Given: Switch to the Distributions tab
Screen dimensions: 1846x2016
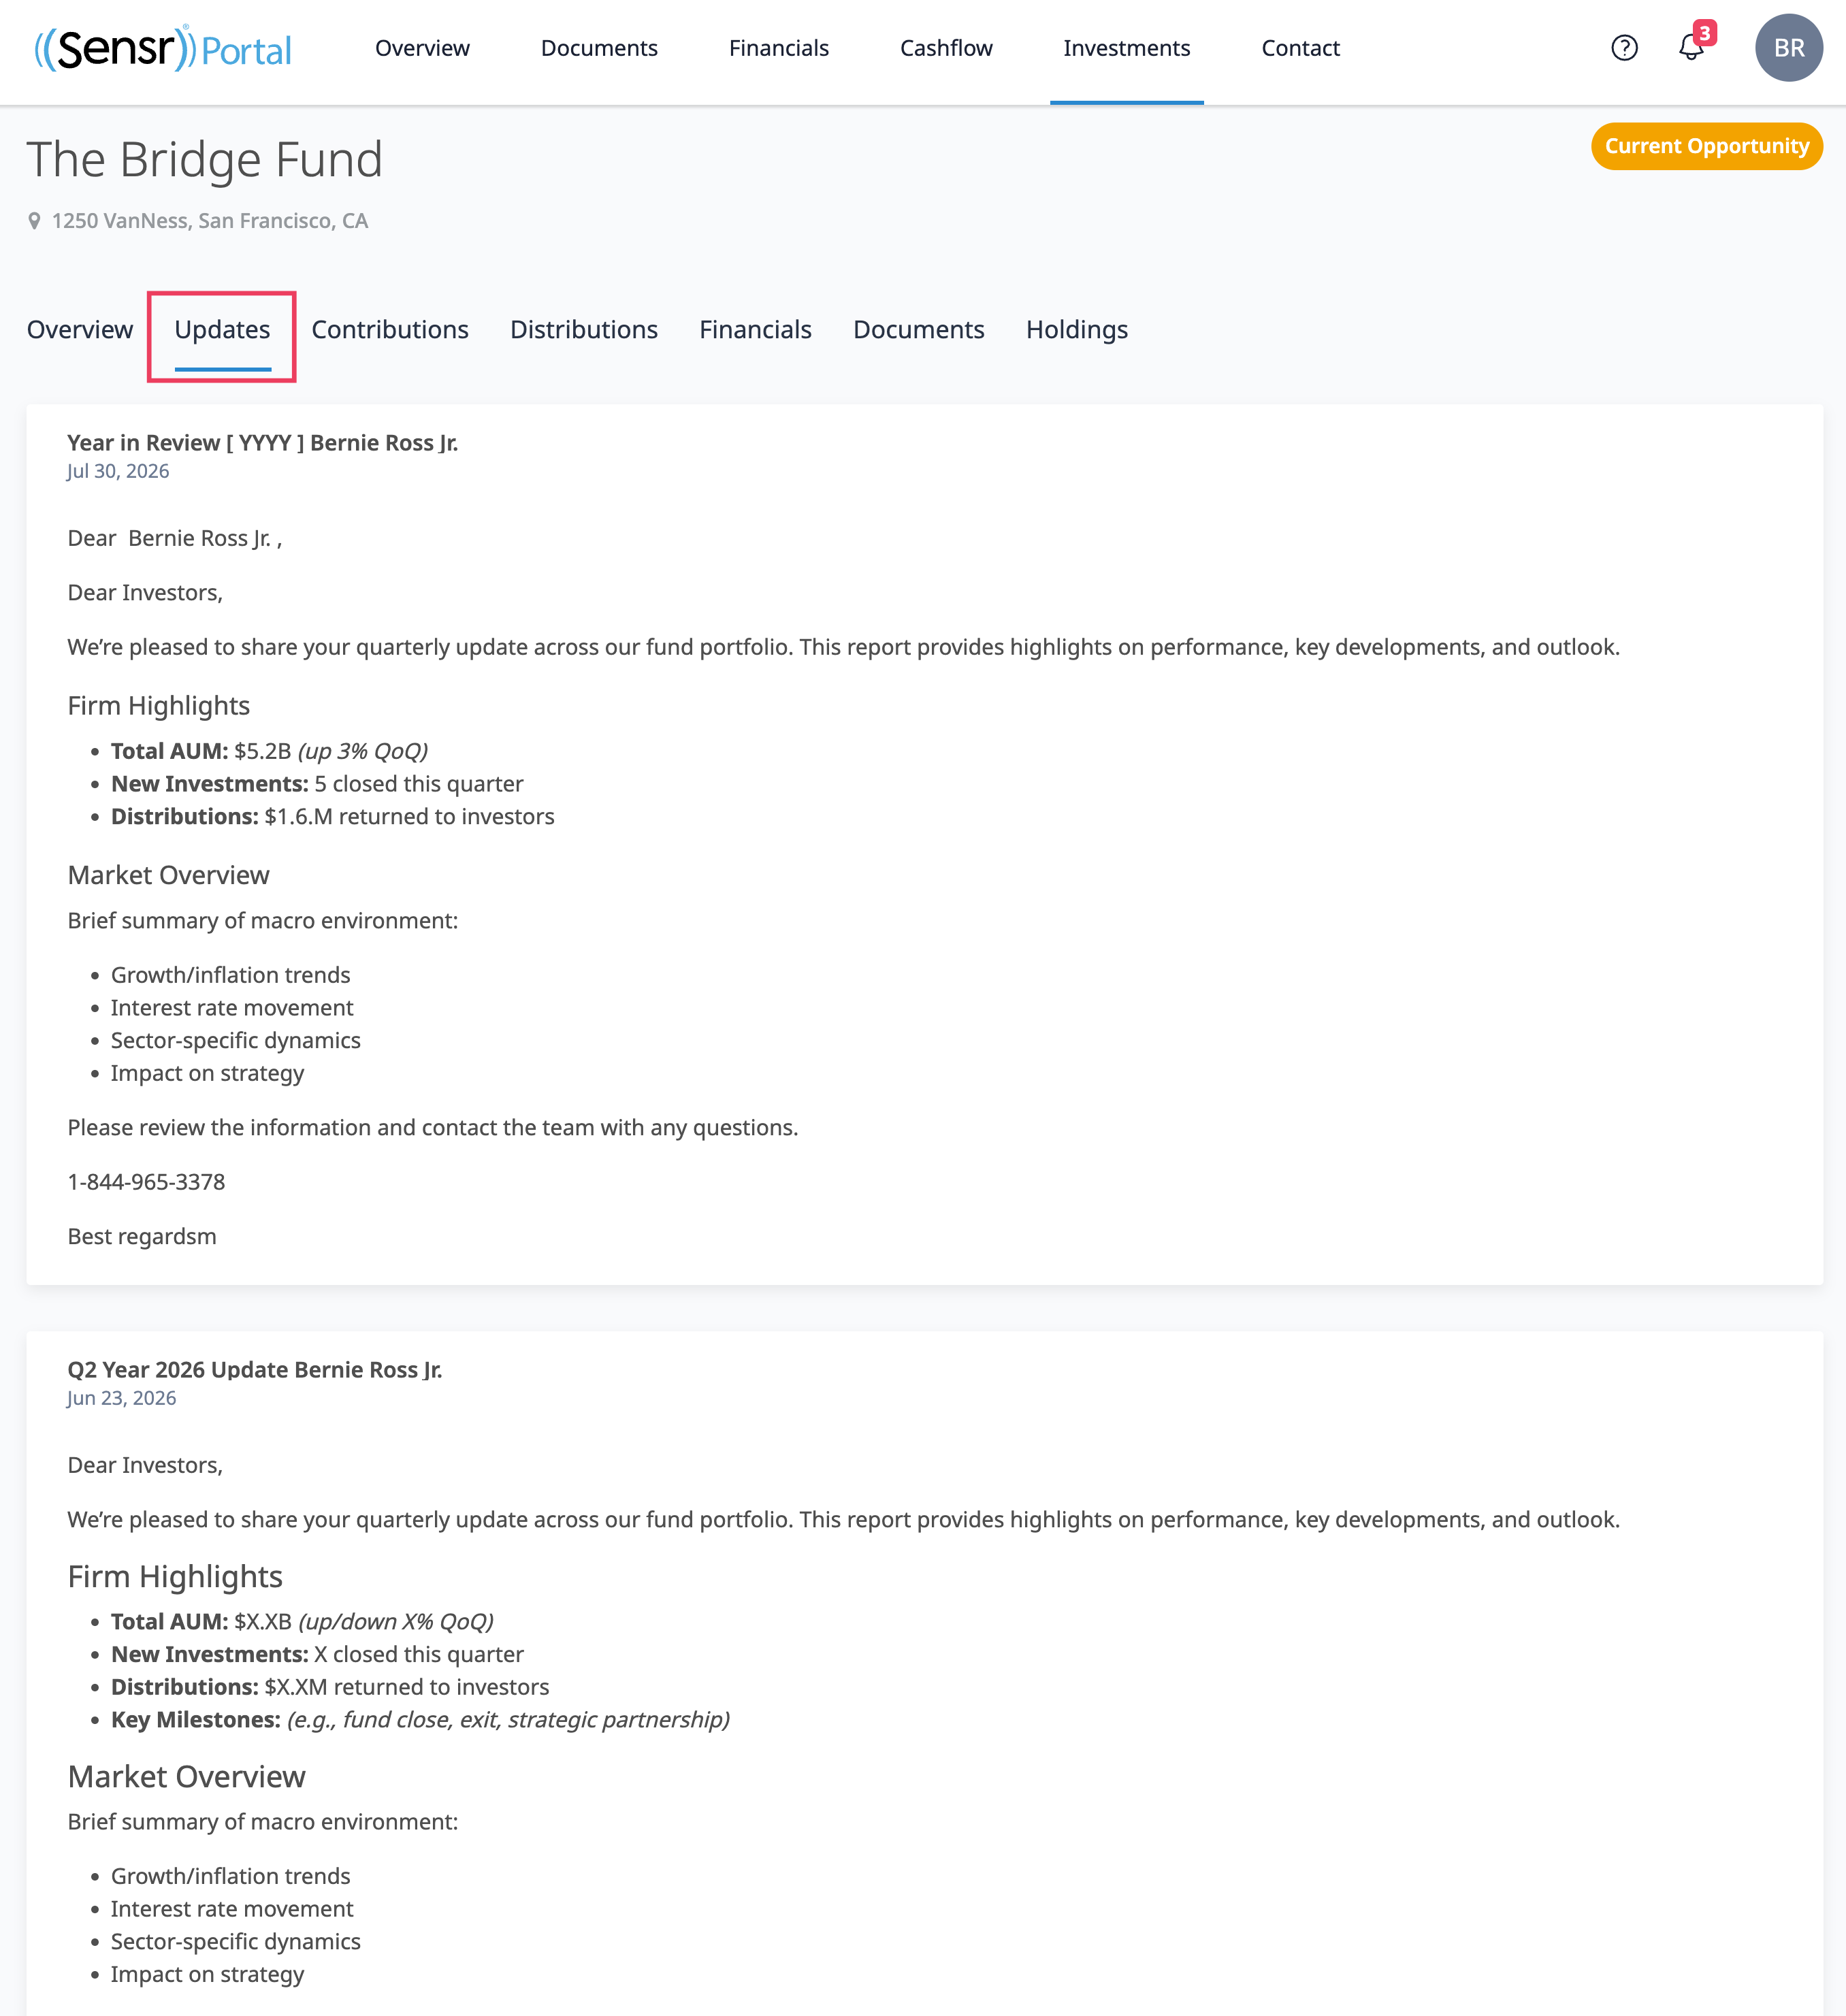Looking at the screenshot, I should (x=584, y=329).
